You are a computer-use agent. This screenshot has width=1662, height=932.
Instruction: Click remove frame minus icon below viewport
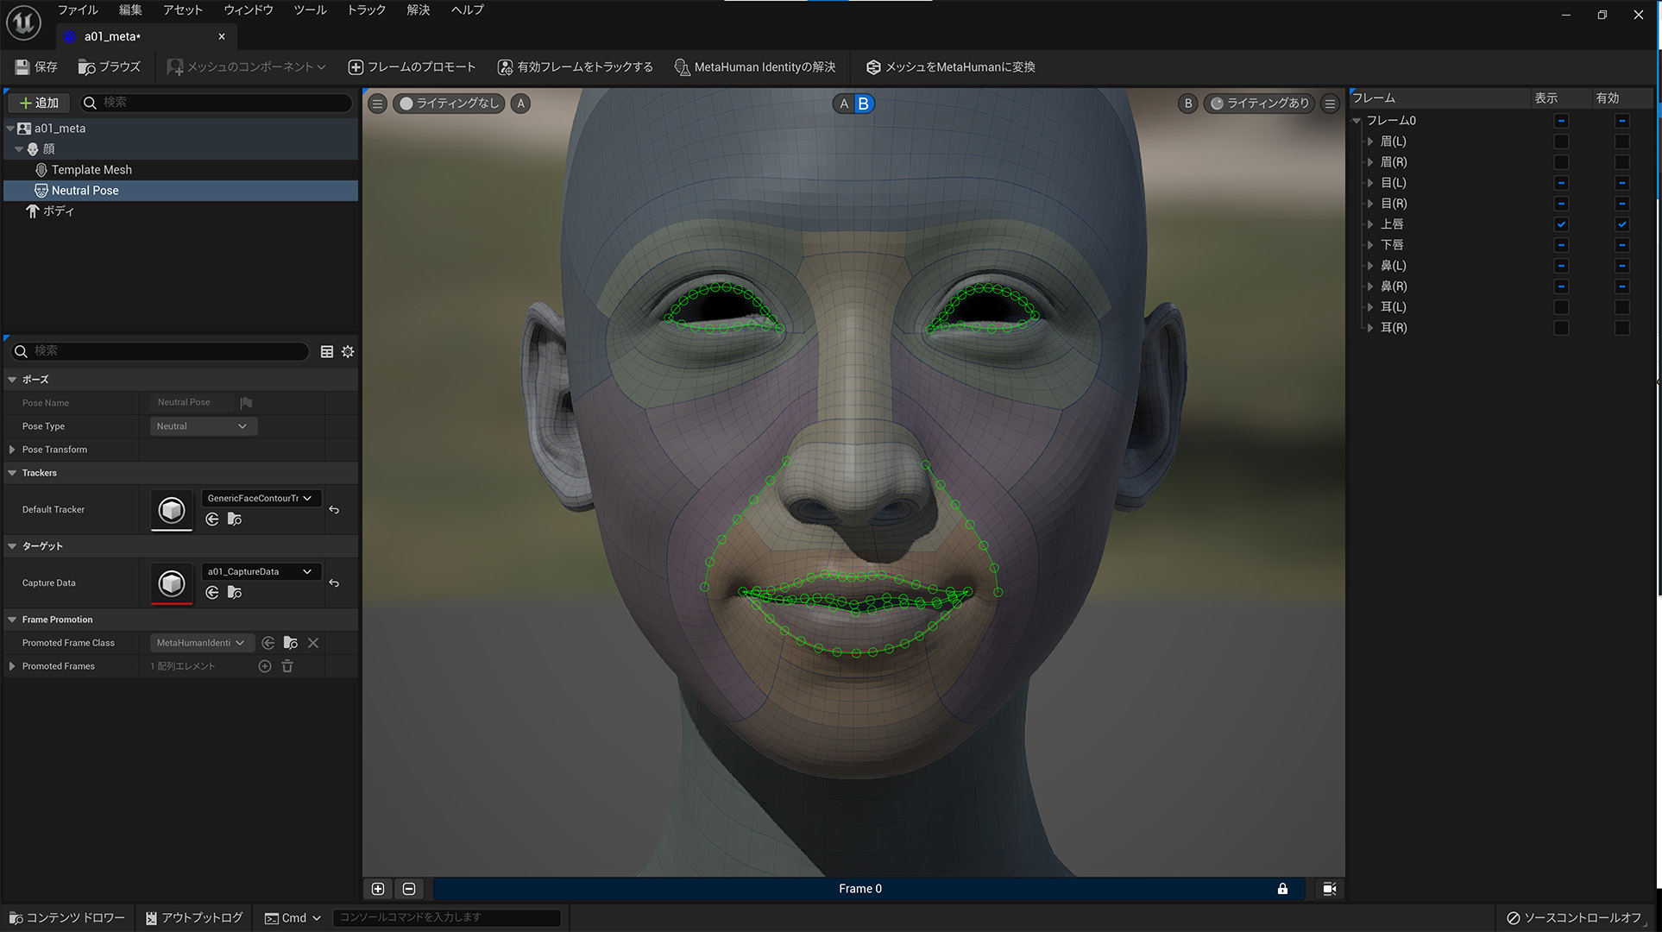coord(409,889)
